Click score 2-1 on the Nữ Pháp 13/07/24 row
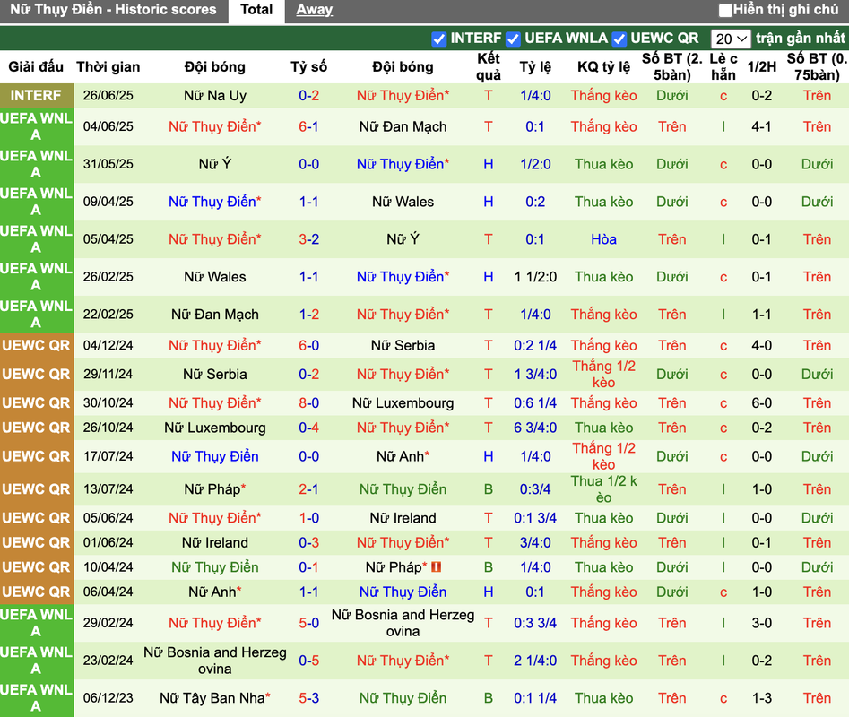 tap(308, 489)
